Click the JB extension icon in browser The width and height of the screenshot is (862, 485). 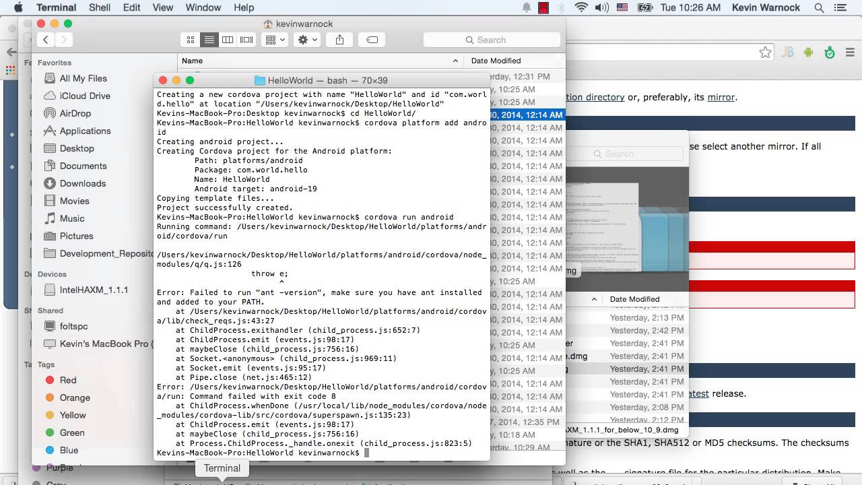(x=787, y=53)
